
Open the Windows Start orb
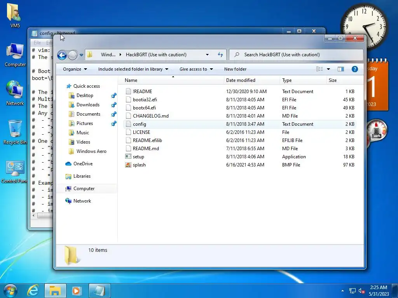(x=10, y=291)
